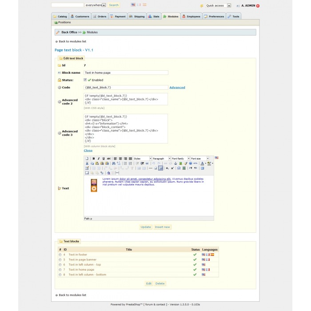Viewport: 311px width, 311px height.
Task: Toggle the Status Enabled checkbox
Action: [85, 80]
